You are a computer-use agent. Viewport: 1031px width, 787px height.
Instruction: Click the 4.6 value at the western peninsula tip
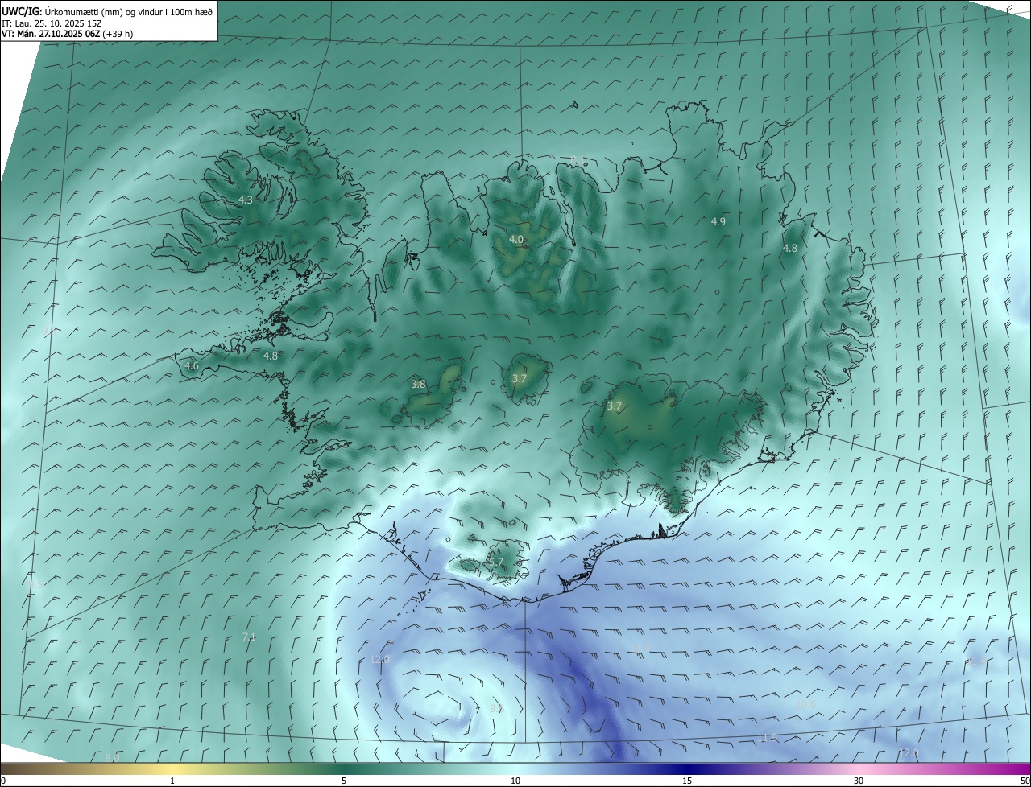pyautogui.click(x=192, y=366)
